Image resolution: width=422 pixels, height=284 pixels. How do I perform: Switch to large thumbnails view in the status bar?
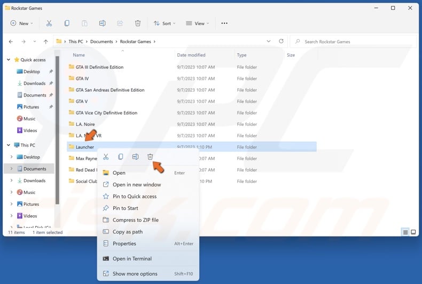click(413, 232)
